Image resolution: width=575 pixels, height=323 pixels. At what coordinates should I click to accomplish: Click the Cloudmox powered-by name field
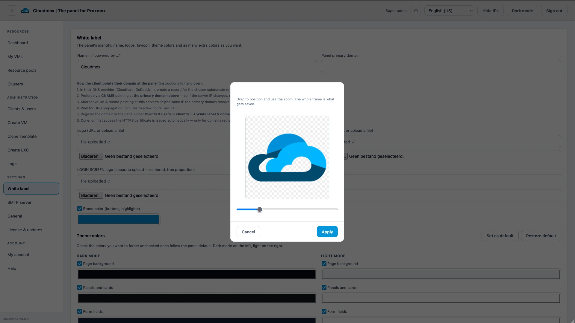coord(197,67)
